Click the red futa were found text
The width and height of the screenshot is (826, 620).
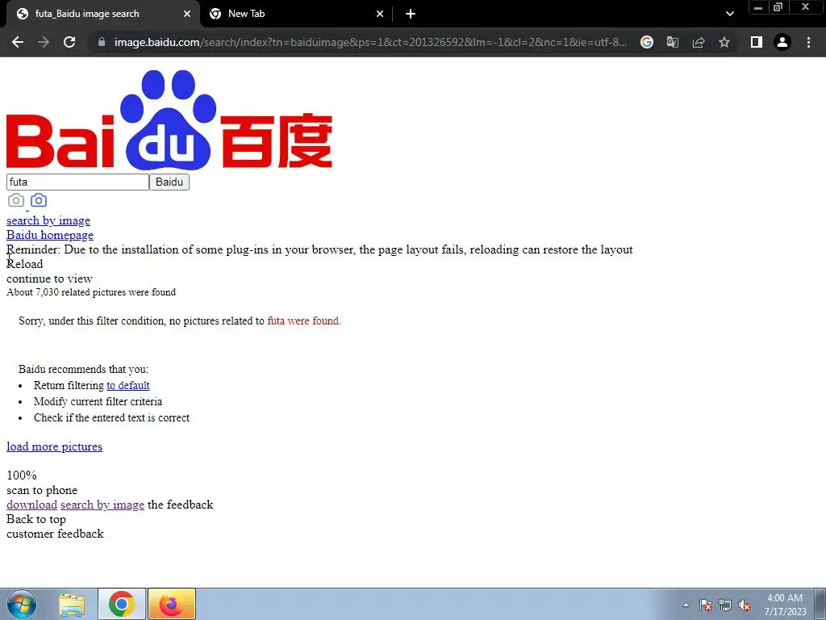(304, 320)
